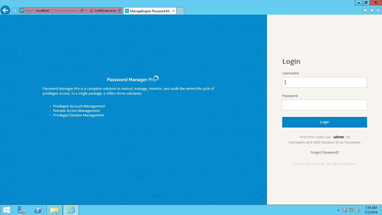Click the ZOHO Corp copyright text
Image resolution: width=382 pixels, height=215 pixels.
pos(325,164)
